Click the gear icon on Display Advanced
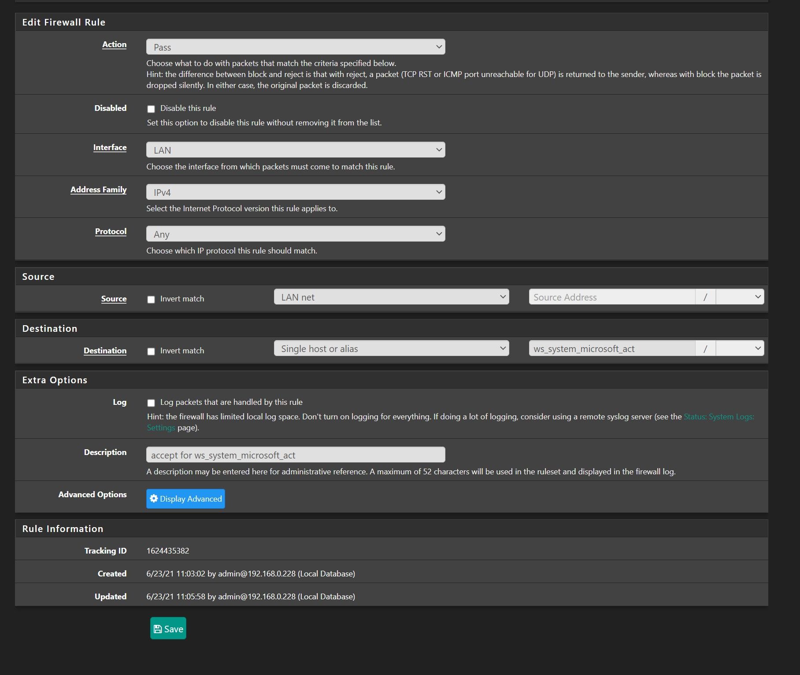This screenshot has width=800, height=675. point(154,499)
